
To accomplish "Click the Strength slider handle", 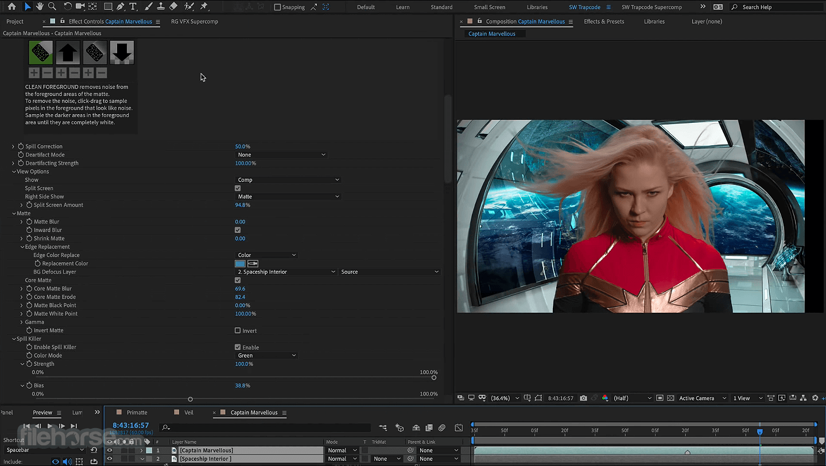I will pyautogui.click(x=434, y=378).
